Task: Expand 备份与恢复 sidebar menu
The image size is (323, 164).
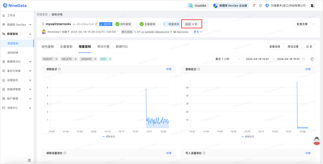Action: point(17,71)
